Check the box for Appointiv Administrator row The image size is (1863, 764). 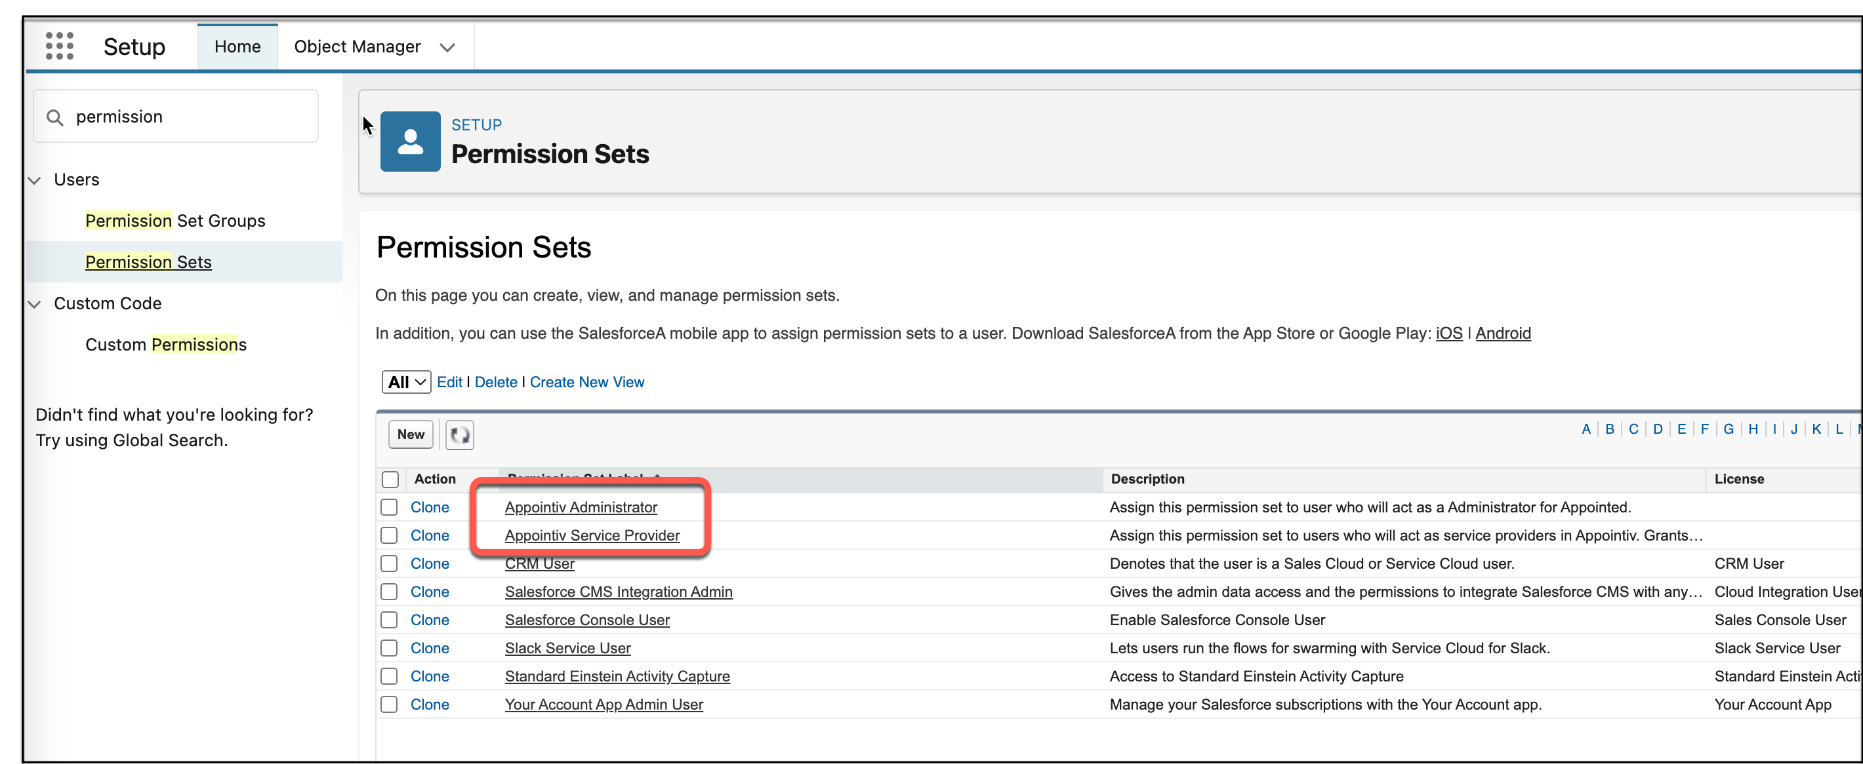click(389, 508)
